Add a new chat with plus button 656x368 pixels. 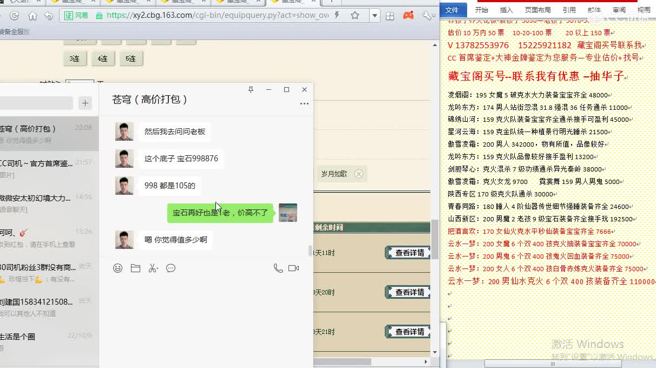tap(85, 103)
